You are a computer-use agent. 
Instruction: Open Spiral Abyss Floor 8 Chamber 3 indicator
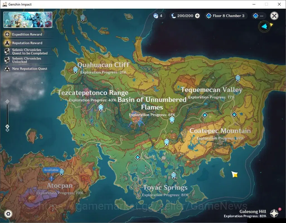pyautogui.click(x=226, y=16)
